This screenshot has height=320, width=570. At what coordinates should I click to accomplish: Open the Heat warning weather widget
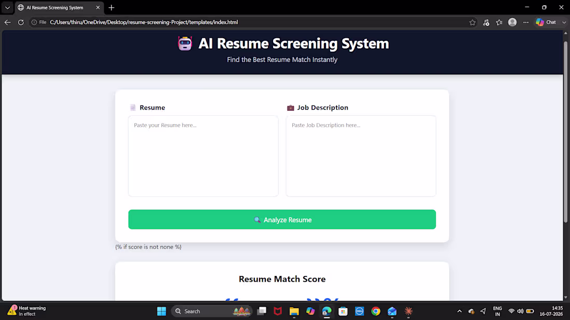pos(27,311)
